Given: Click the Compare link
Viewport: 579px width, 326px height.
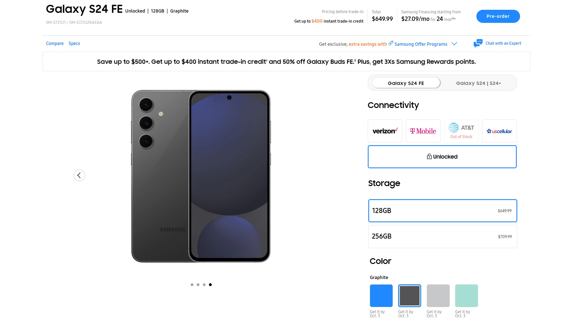Looking at the screenshot, I should (x=54, y=43).
